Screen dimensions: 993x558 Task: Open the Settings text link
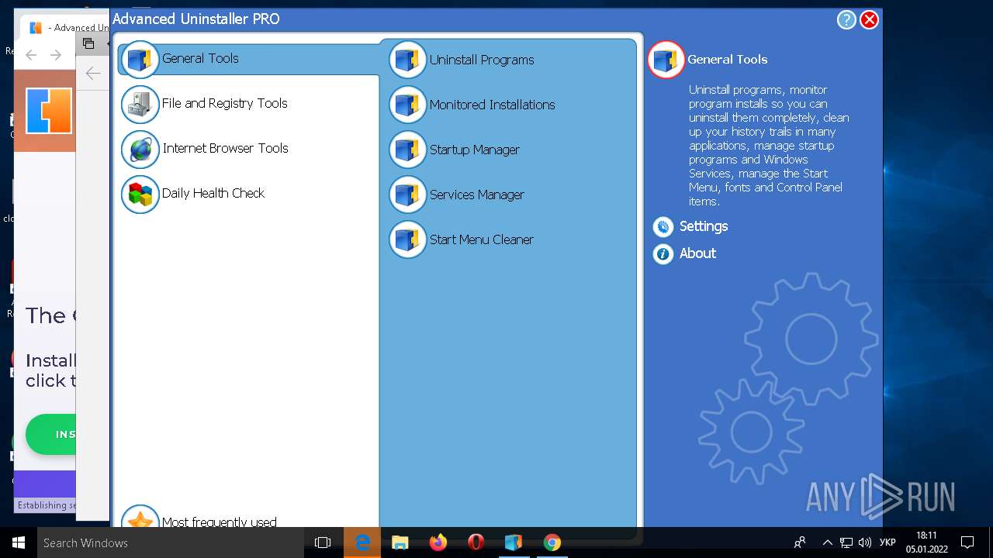[x=704, y=226]
